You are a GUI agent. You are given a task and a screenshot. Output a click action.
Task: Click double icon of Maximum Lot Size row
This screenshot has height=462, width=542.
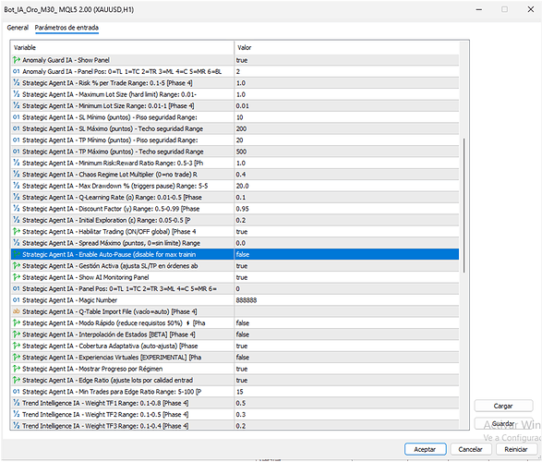[17, 94]
